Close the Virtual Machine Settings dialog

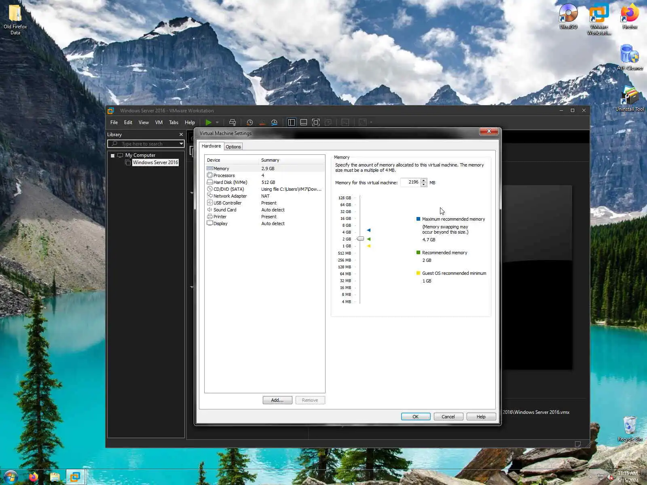(489, 131)
